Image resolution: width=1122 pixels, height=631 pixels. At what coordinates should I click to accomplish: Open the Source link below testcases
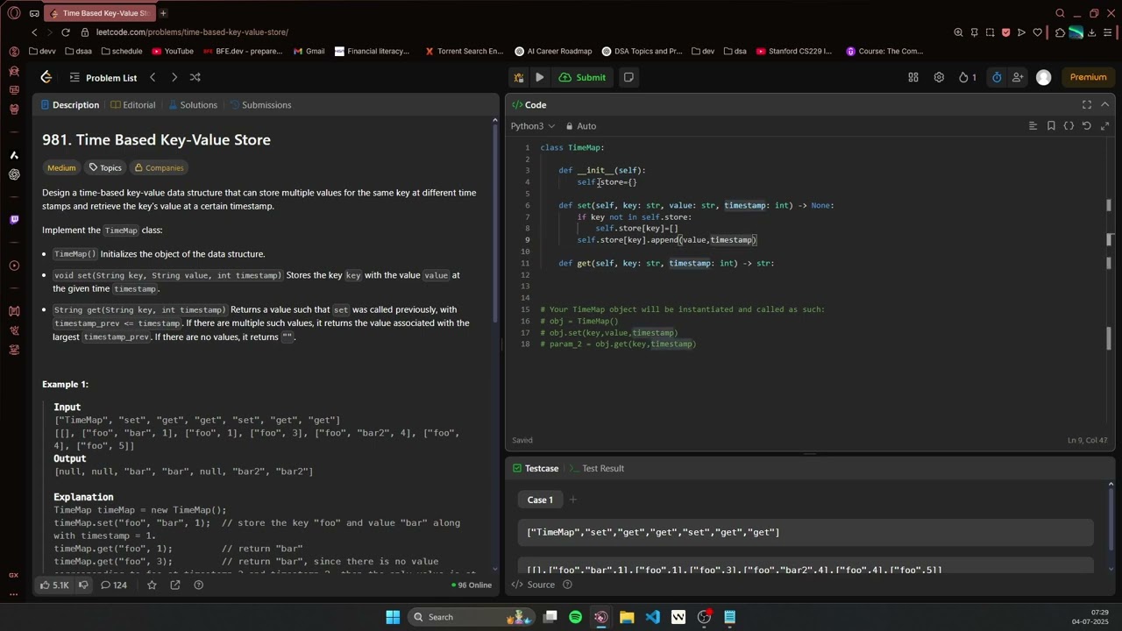coord(535,585)
